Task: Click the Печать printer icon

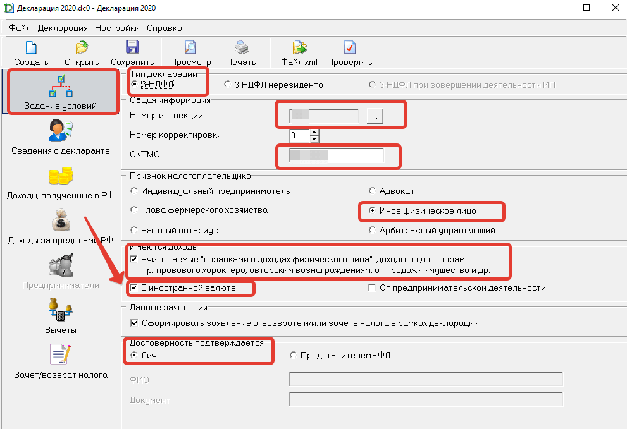Action: tap(241, 48)
